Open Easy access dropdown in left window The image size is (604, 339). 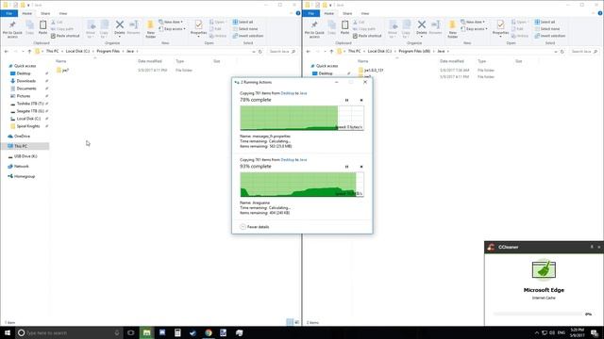pos(172,29)
